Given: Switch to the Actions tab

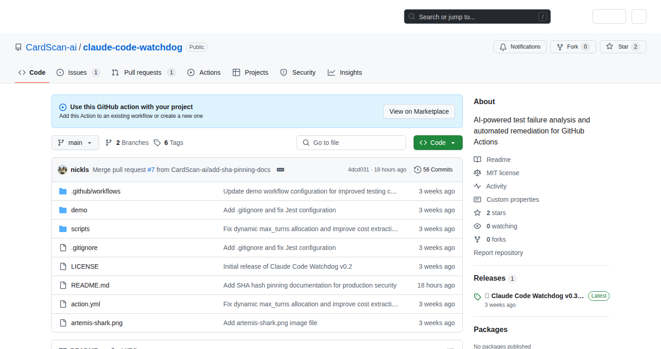Looking at the screenshot, I should pos(204,72).
